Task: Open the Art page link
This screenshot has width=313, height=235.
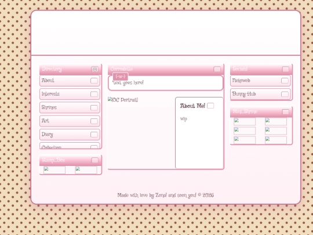Action: 70,121
